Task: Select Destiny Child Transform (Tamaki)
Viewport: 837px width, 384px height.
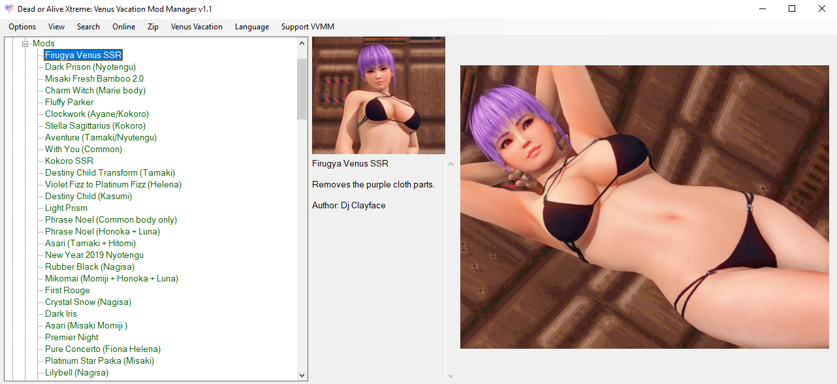Action: pyautogui.click(x=110, y=172)
